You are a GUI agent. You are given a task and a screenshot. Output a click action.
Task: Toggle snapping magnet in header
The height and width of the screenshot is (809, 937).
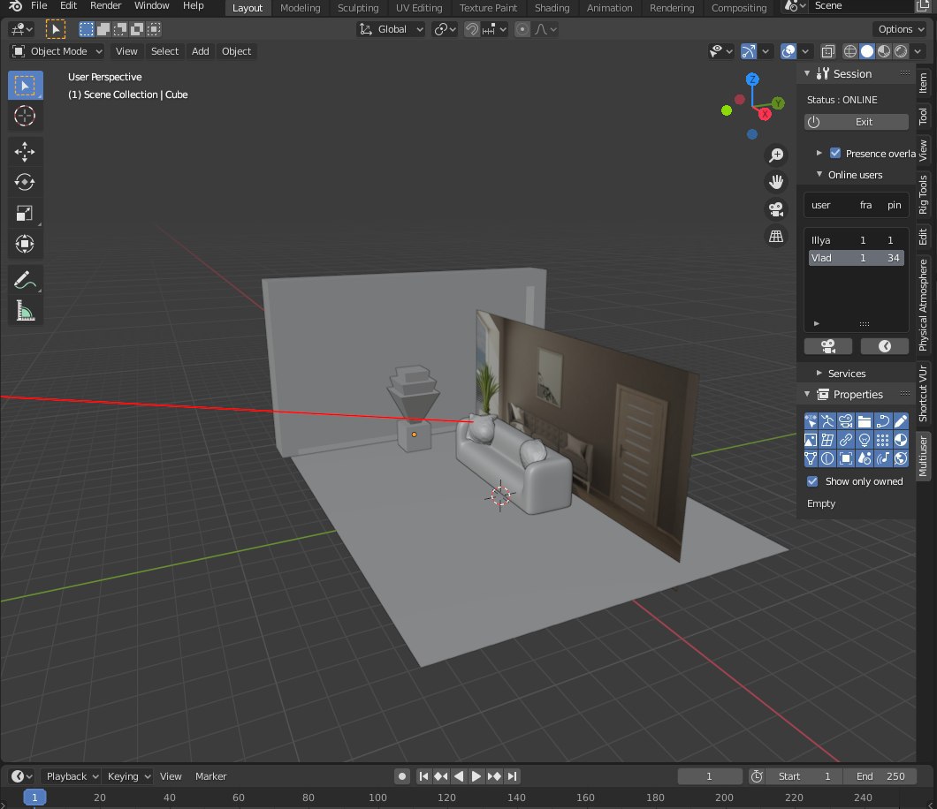(471, 29)
